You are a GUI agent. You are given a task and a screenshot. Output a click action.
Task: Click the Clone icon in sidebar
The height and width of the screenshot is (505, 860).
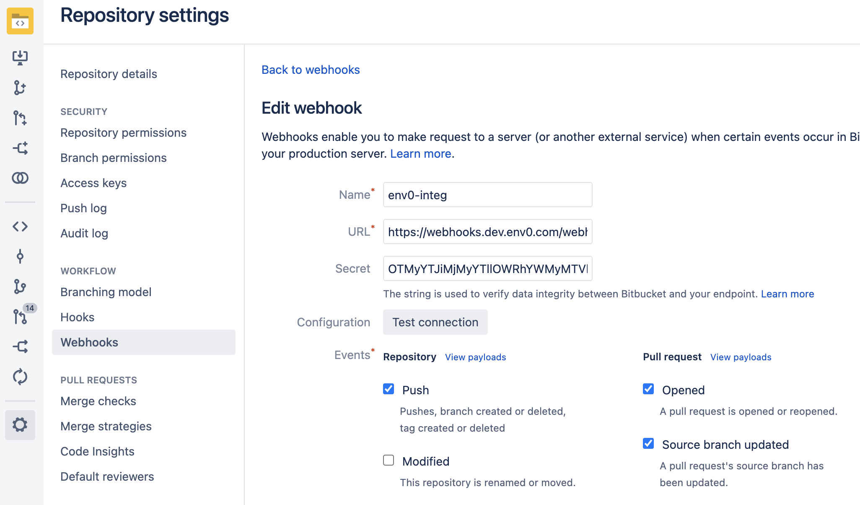click(20, 57)
